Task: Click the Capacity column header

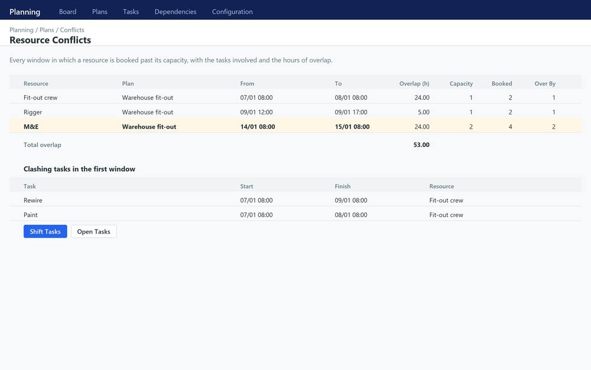Action: [461, 84]
